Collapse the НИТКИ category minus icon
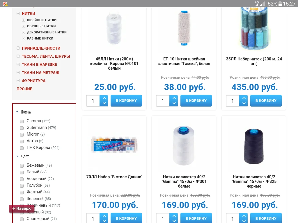 (x=18, y=13)
